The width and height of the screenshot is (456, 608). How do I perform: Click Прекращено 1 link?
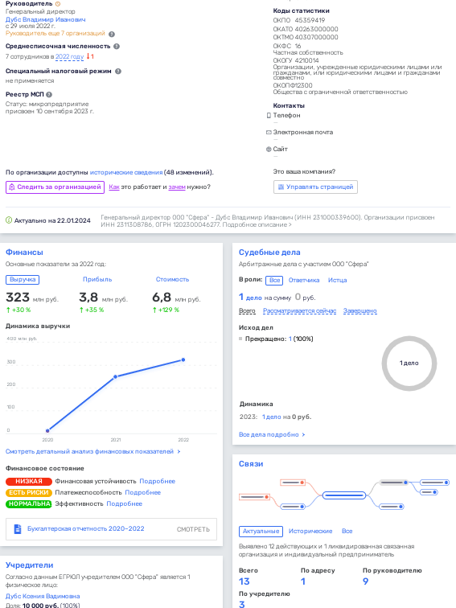point(290,339)
